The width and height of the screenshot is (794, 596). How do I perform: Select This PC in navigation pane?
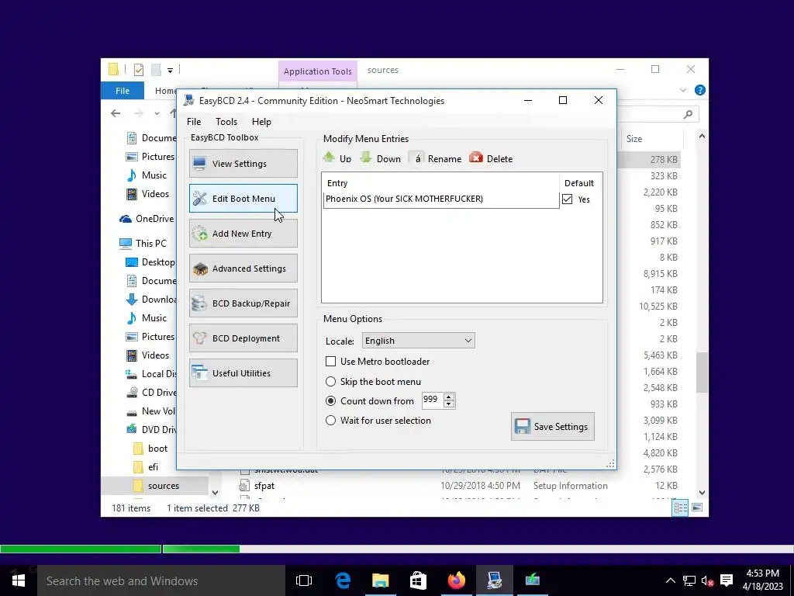pos(143,243)
